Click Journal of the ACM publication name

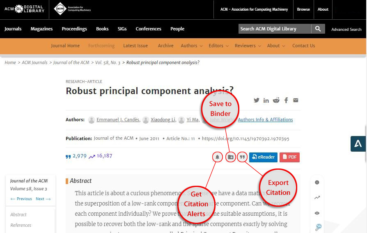tap(114, 138)
